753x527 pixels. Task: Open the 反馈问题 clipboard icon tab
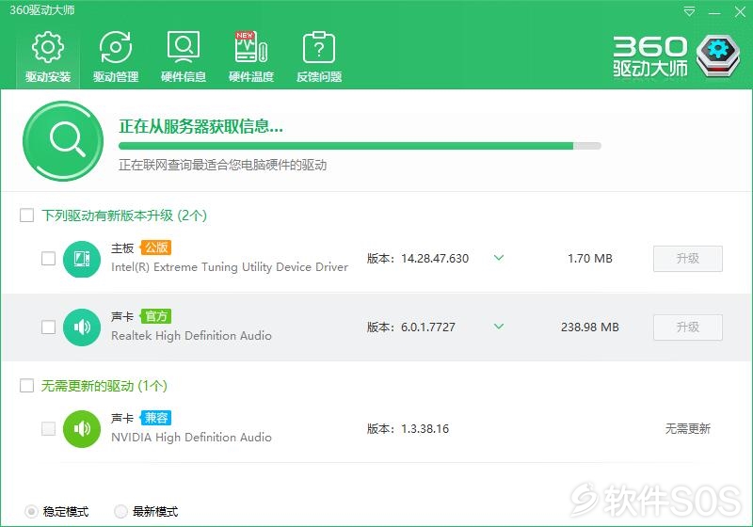[319, 56]
